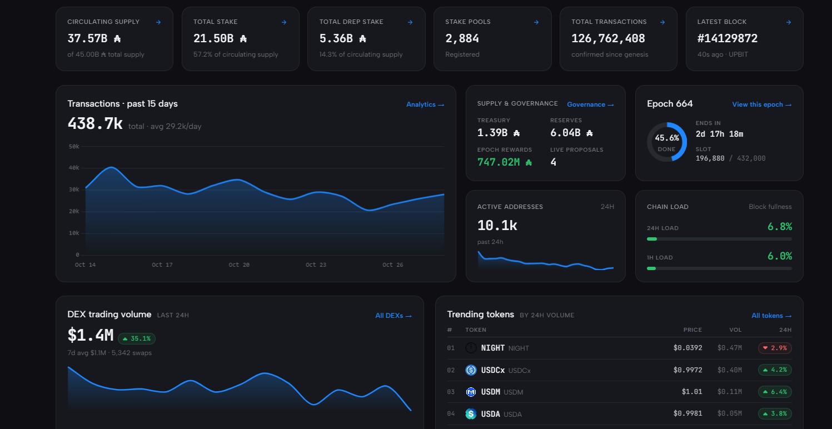Click the USDCx token icon
832x429 pixels.
coord(471,370)
